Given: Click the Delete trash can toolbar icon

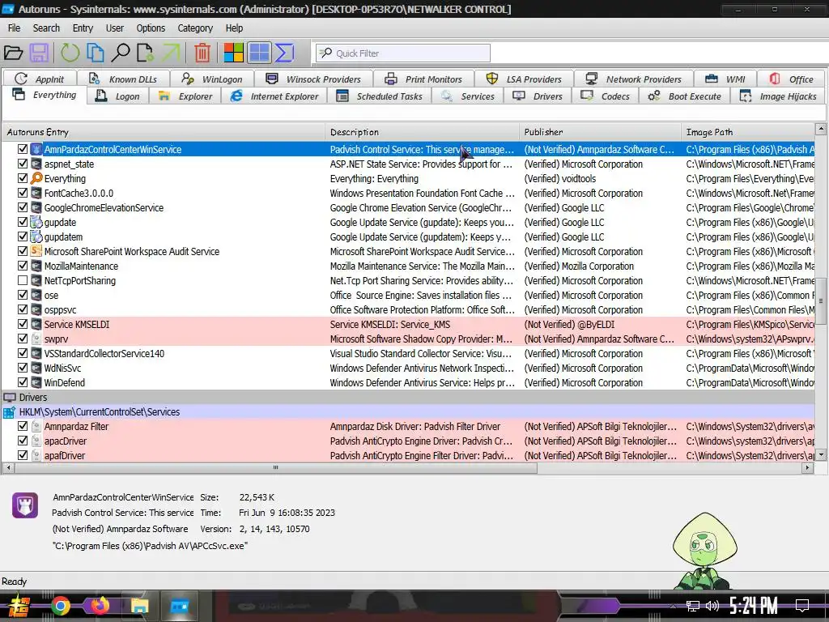Looking at the screenshot, I should (202, 53).
